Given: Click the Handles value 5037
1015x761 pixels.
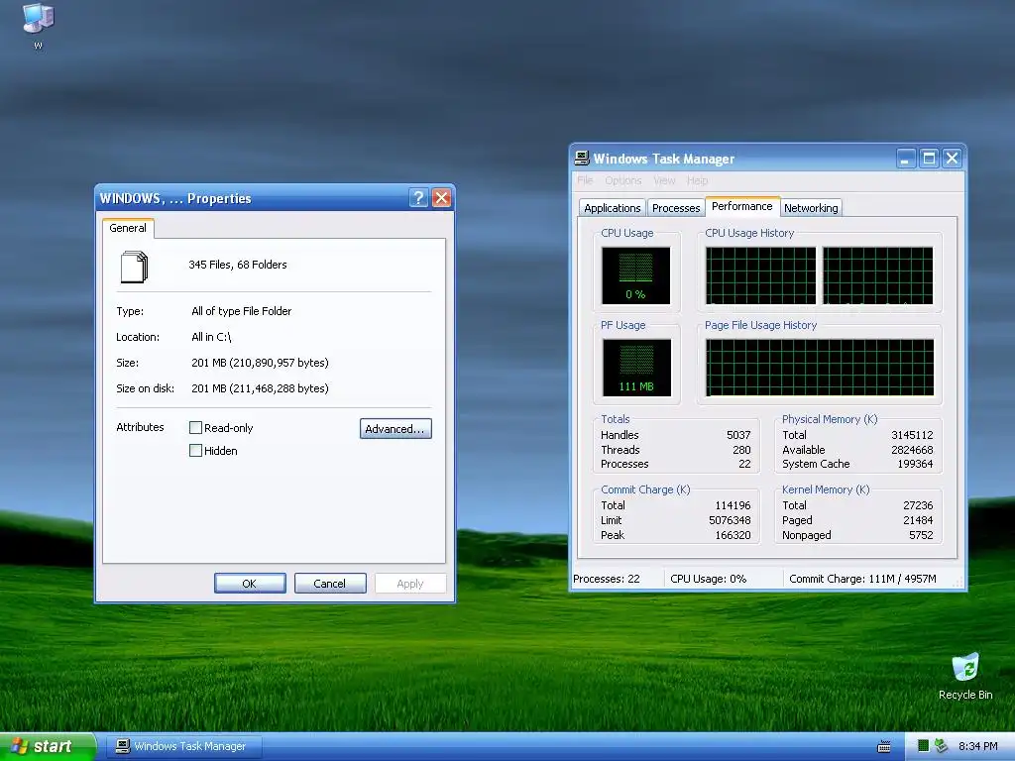Looking at the screenshot, I should coord(738,436).
